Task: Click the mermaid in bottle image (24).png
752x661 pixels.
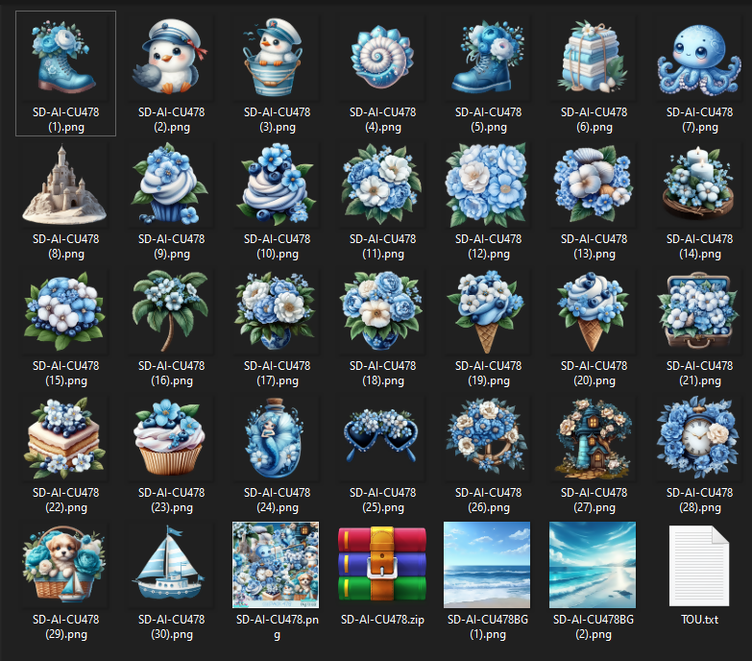Action: click(277, 439)
